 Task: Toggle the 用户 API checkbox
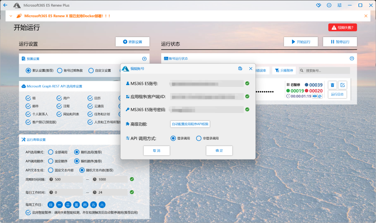click(x=59, y=98)
